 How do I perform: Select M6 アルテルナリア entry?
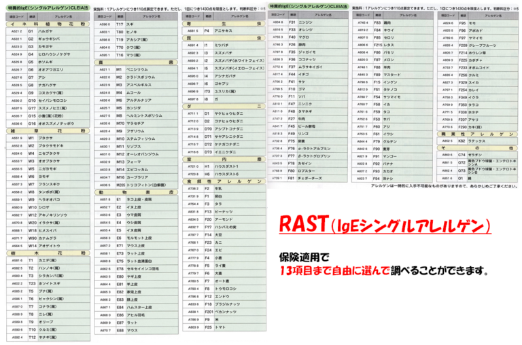coord(137,100)
